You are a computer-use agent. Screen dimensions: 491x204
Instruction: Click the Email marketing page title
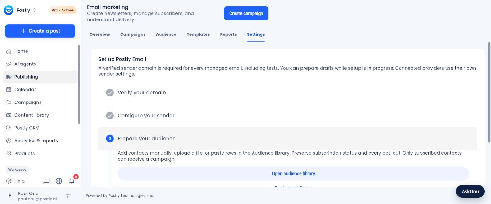coord(107,7)
